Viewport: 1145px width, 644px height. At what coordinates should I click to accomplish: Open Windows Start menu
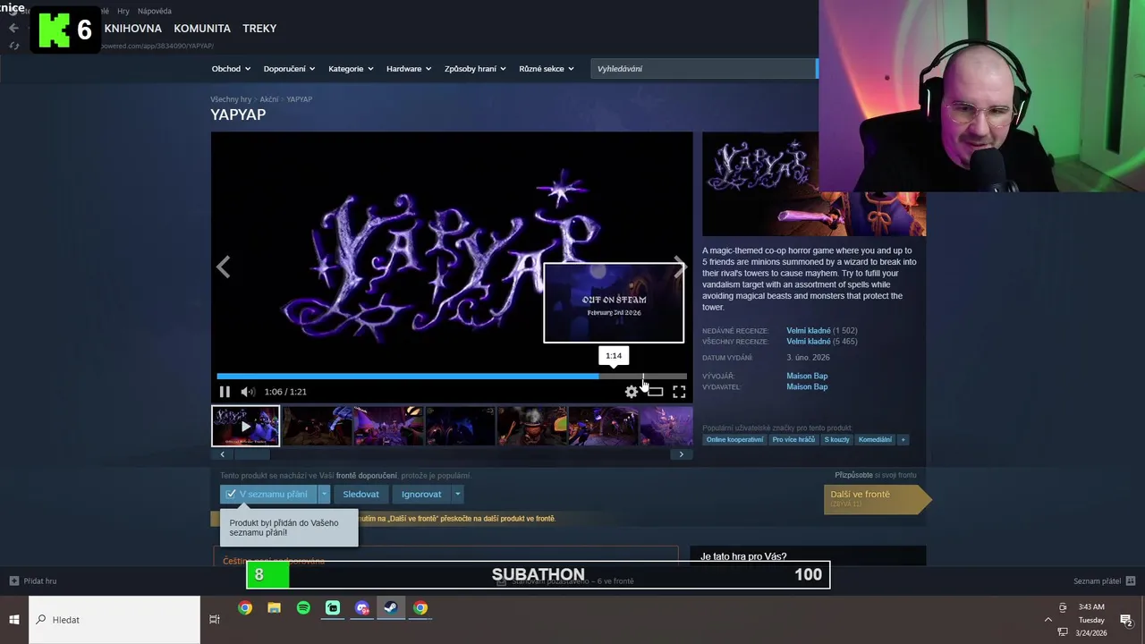coord(14,620)
